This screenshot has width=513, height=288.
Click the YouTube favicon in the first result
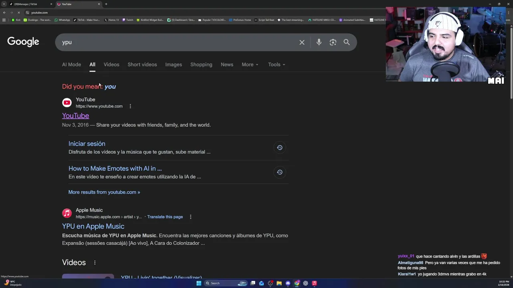tap(67, 103)
